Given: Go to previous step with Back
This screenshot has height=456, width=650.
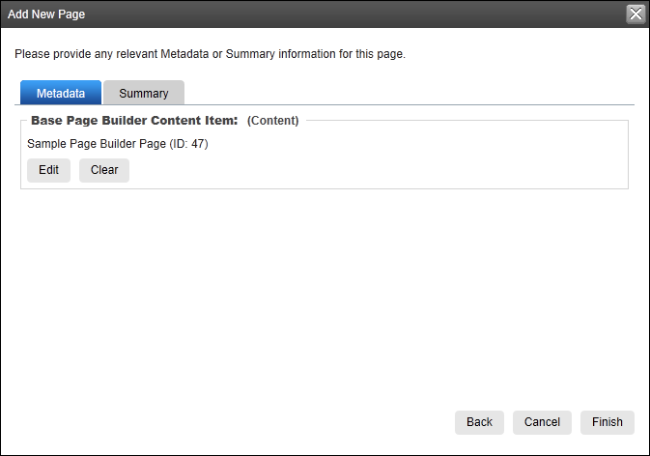Looking at the screenshot, I should [479, 422].
